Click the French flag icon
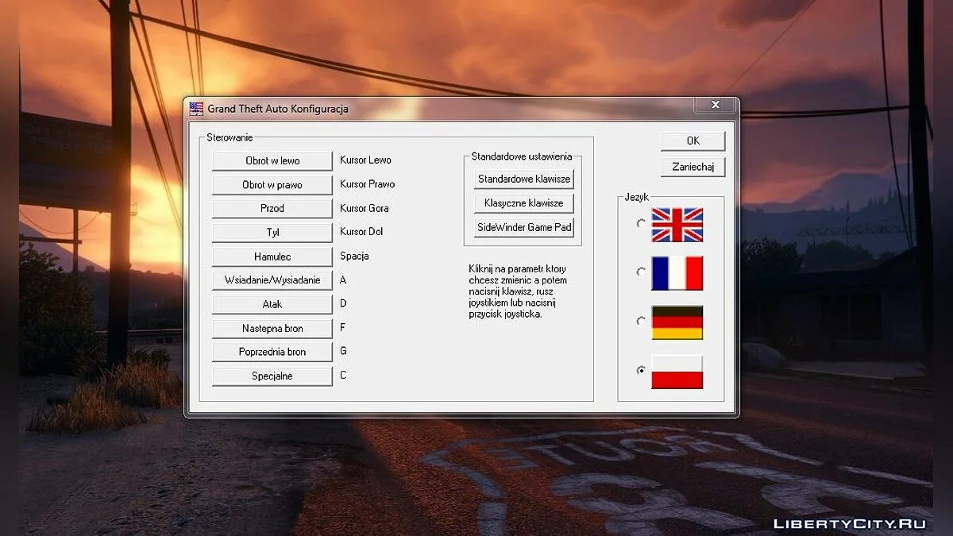Screen dimensions: 953x536 coord(677,273)
